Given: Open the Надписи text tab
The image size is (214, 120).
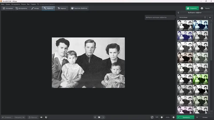Looking at the screenshot, I should coord(62,8).
